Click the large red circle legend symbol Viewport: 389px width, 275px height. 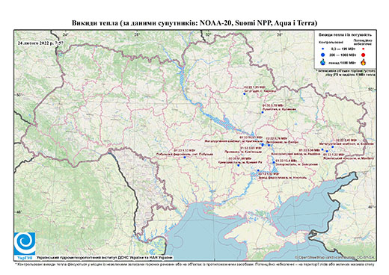coord(364,55)
